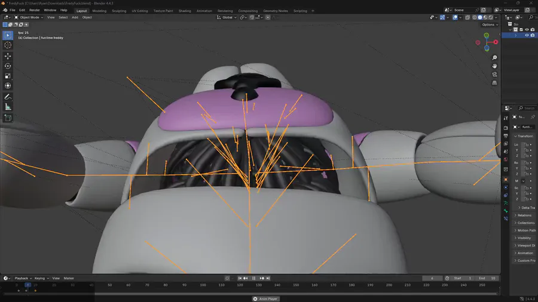
Task: Click the pan view hand icon
Action: click(494, 66)
